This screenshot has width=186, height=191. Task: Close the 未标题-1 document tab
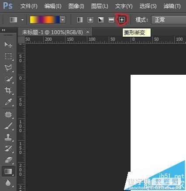click(88, 31)
